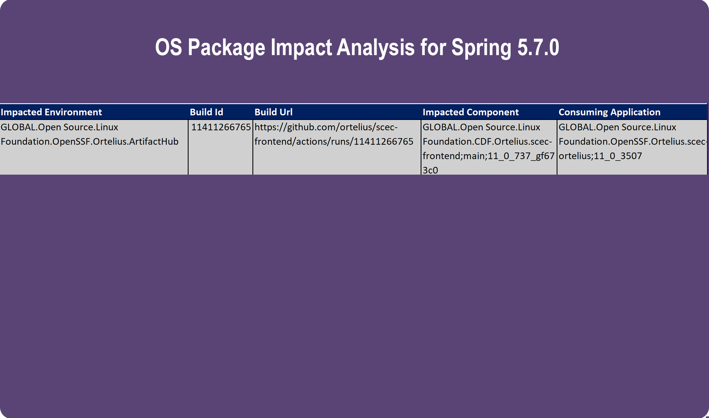The width and height of the screenshot is (709, 418).
Task: Click the 'Build Url' column header
Action: point(273,112)
